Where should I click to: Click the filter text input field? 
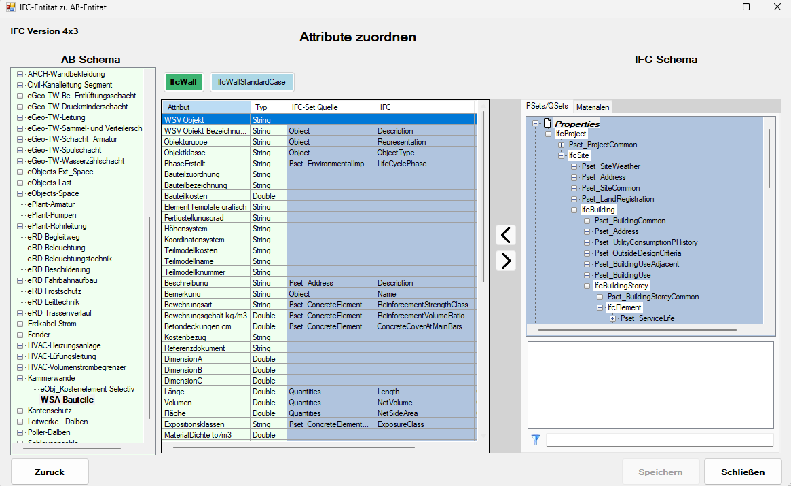[x=659, y=440]
